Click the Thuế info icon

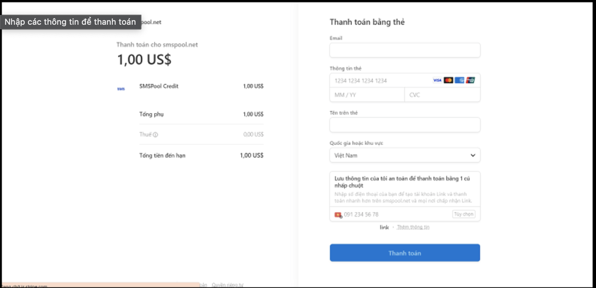pos(155,135)
